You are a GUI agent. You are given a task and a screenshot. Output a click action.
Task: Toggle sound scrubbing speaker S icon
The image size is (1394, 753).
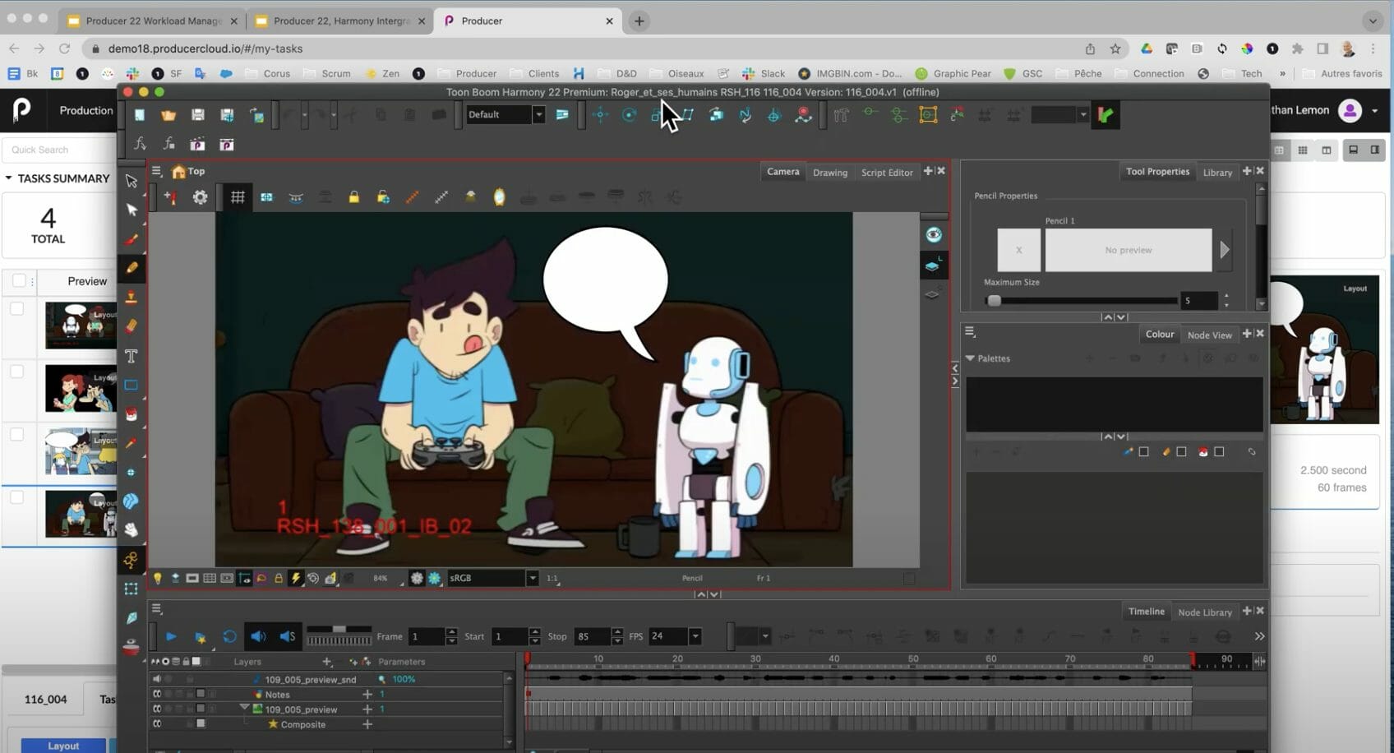[288, 637]
